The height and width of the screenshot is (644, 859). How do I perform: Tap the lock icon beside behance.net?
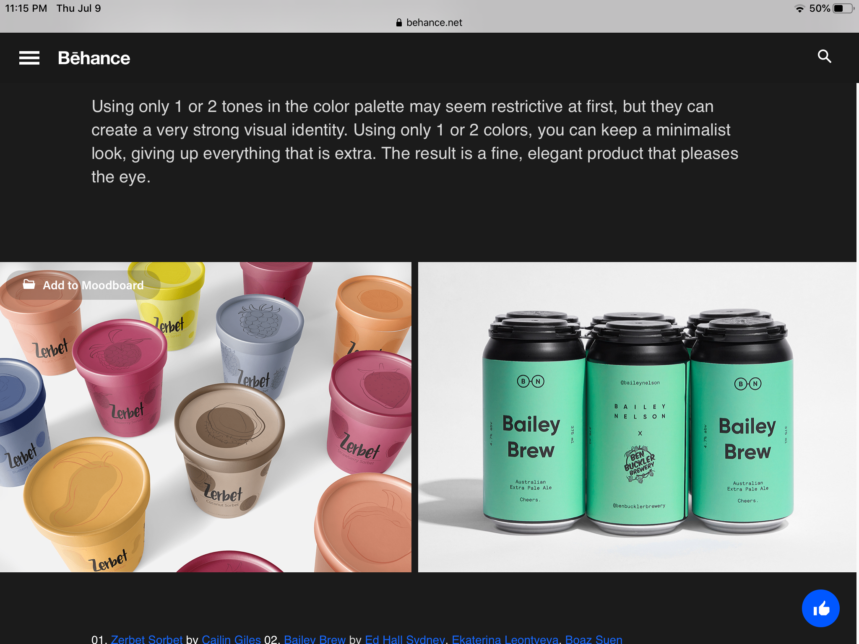pos(399,23)
